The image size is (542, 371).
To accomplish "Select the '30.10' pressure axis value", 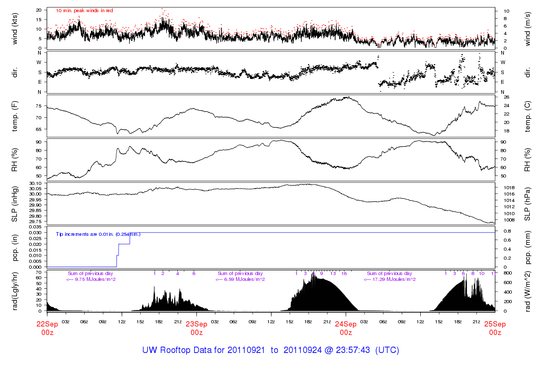I will pos(35,183).
